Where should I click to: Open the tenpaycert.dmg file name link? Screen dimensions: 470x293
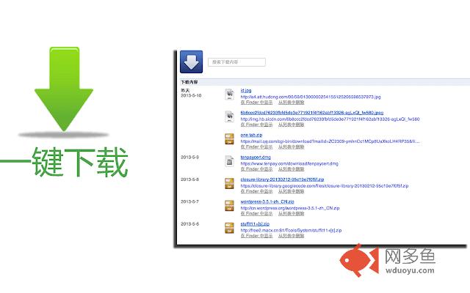[x=256, y=157]
